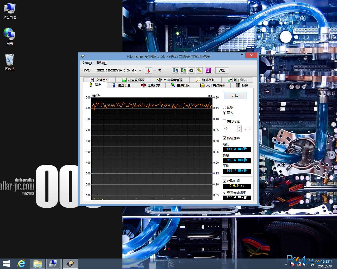Open the Windows Start button
This screenshot has width=337, height=269.
click(x=6, y=263)
